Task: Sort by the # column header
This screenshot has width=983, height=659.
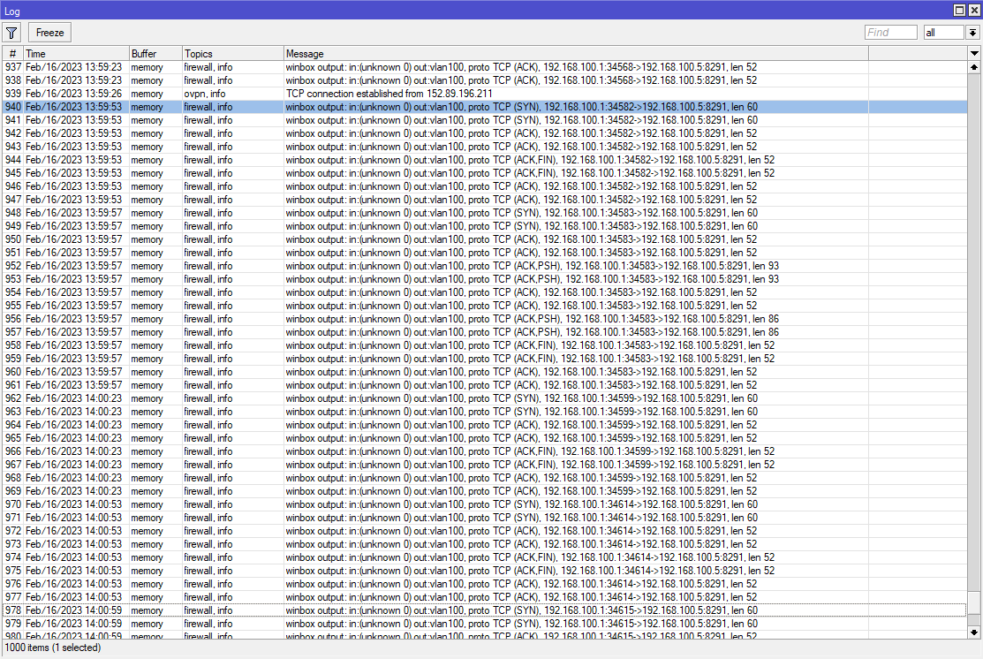Action: (x=12, y=54)
